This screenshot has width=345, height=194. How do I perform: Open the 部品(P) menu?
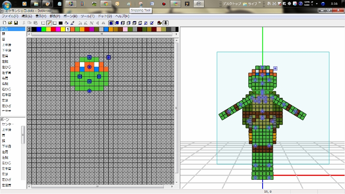[x=55, y=16]
